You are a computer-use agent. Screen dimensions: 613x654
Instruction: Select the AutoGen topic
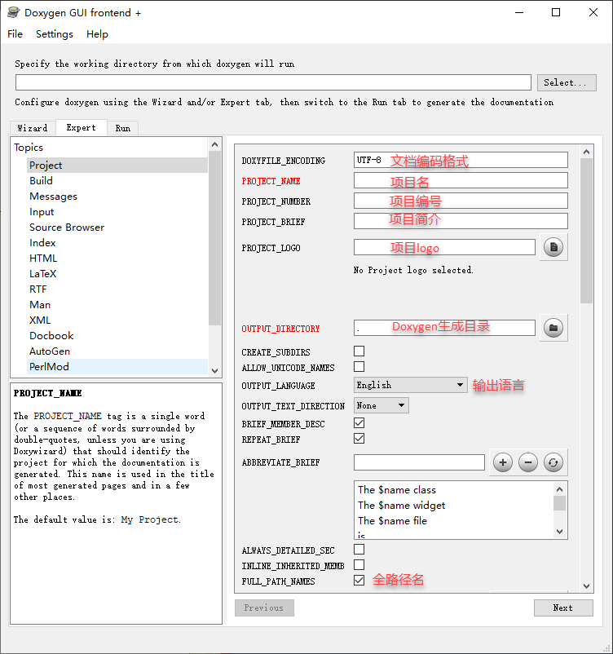(x=117, y=351)
